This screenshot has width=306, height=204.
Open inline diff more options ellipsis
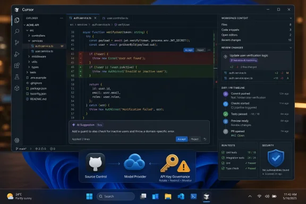pyautogui.click(x=209, y=50)
